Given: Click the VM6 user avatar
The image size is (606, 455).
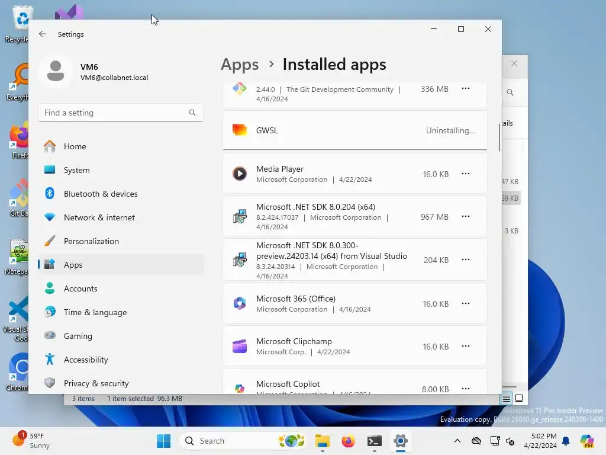Looking at the screenshot, I should [56, 71].
